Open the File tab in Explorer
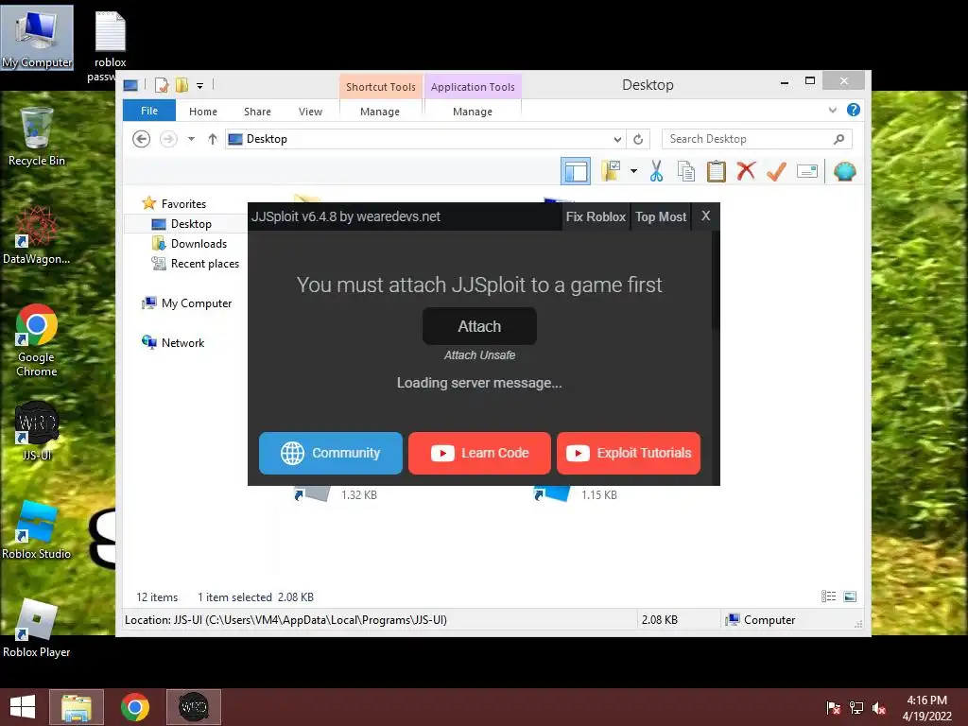Viewport: 968px width, 726px height. 149,111
